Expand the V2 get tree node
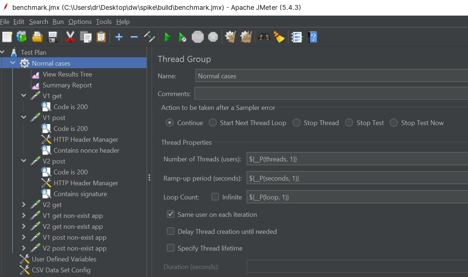 tap(24, 205)
